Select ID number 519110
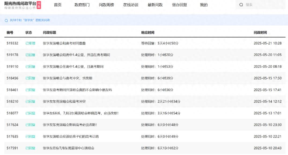Screen dimensions: 288x155 point(12,66)
